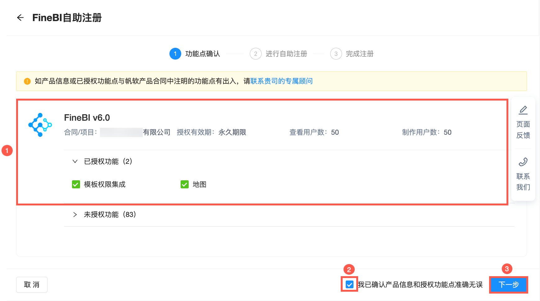The width and height of the screenshot is (540, 301).
Task: Click the 授权有效期 永久期限 text
Action: 211,133
